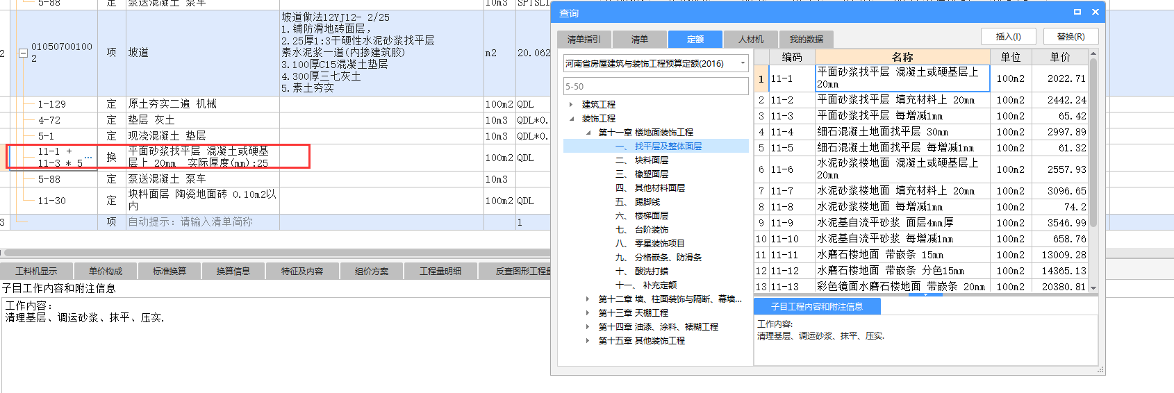The width and height of the screenshot is (1174, 393).
Task: Select quota row 11-4 细石混凝土地面找平层 30mm
Action: click(921, 132)
